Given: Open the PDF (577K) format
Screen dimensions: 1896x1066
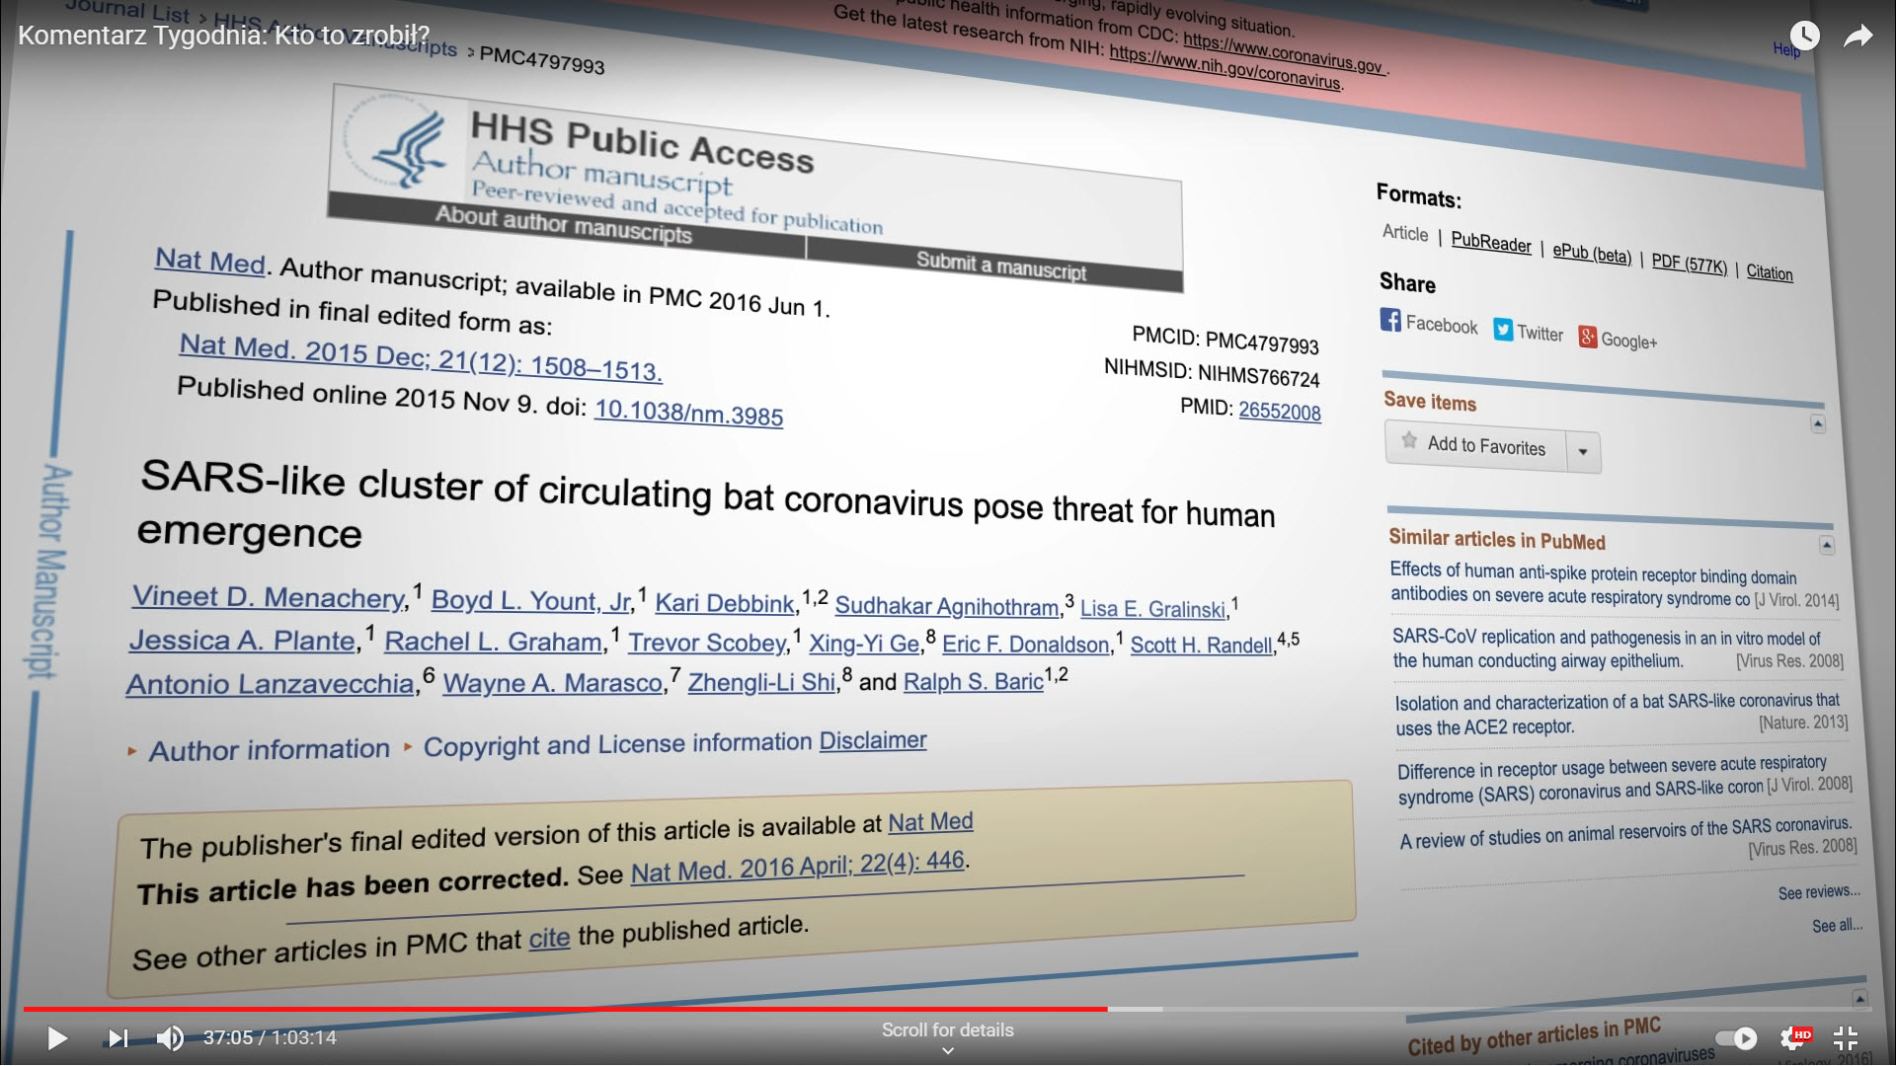Looking at the screenshot, I should [1689, 264].
